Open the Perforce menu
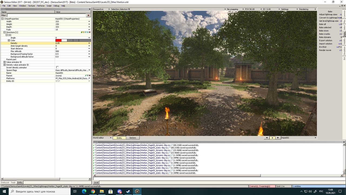 41,6
